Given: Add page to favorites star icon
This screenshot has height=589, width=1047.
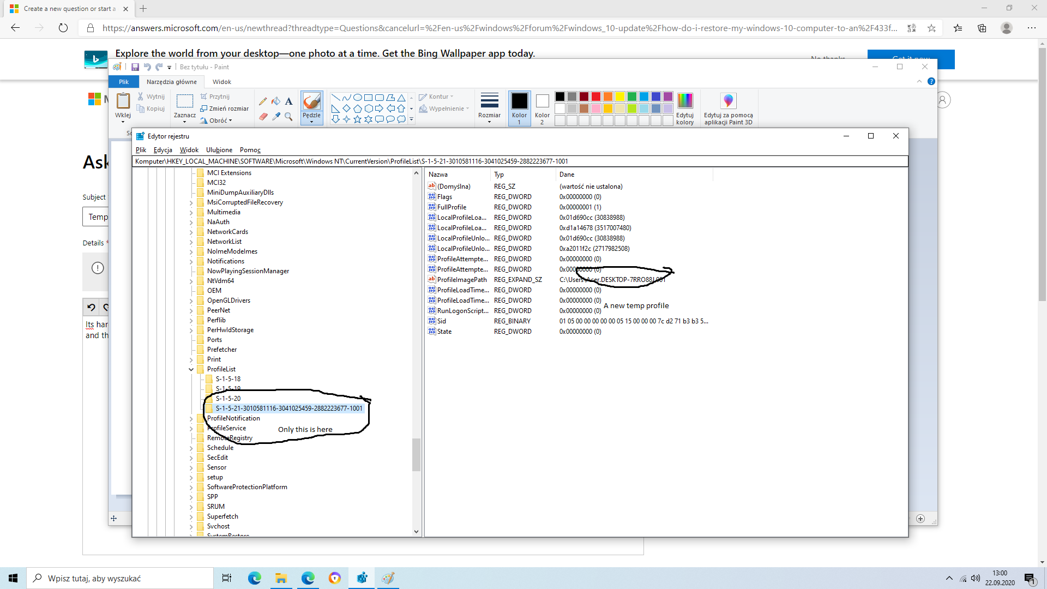Looking at the screenshot, I should tap(931, 28).
